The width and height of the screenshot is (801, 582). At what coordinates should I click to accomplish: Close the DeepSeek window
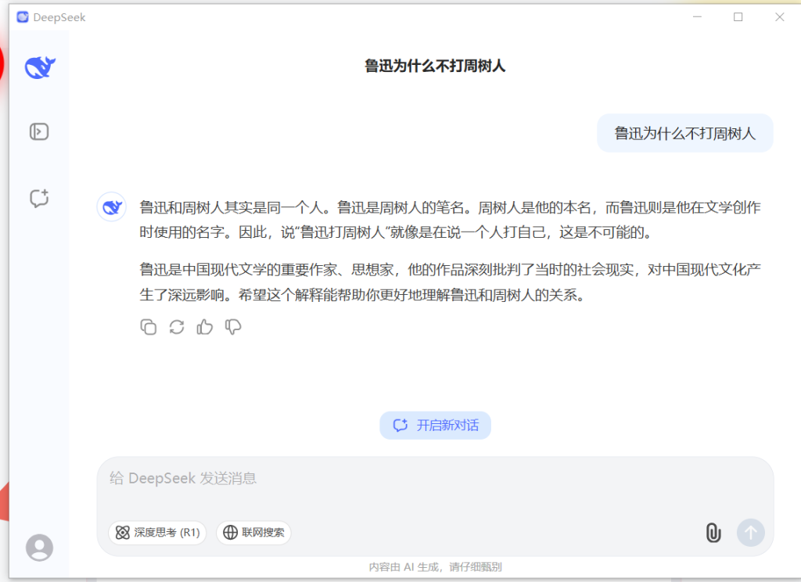point(780,17)
